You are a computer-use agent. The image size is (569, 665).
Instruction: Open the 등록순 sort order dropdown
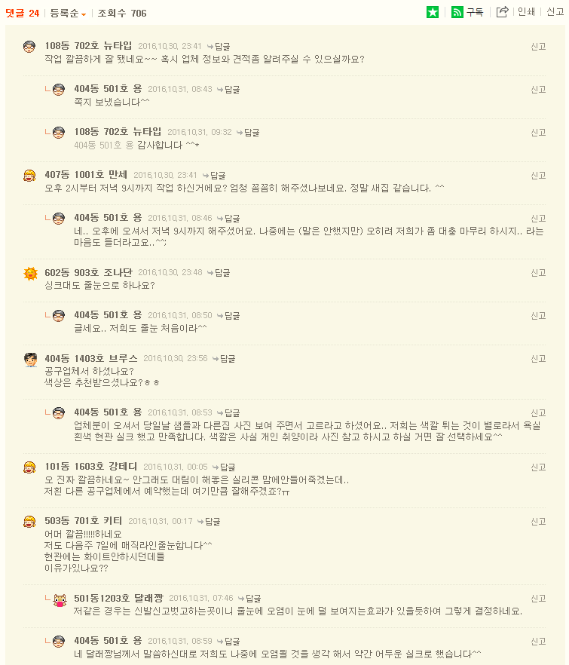(x=68, y=13)
